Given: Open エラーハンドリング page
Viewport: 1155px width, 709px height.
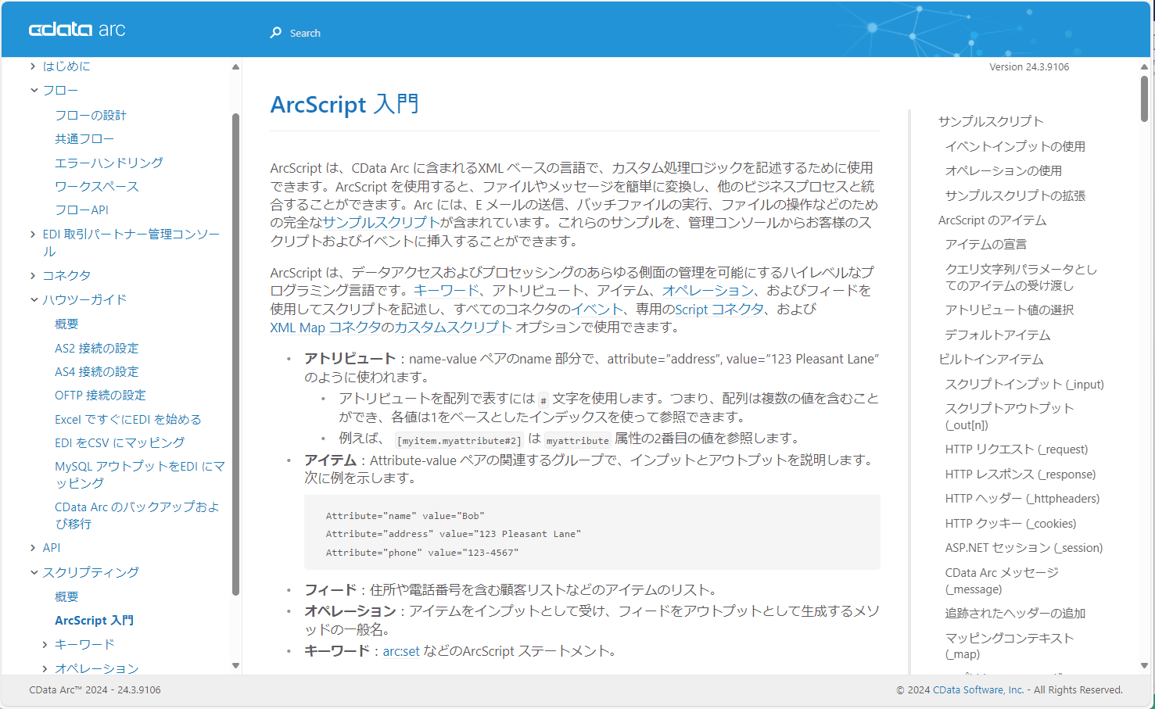Looking at the screenshot, I should click(x=109, y=163).
